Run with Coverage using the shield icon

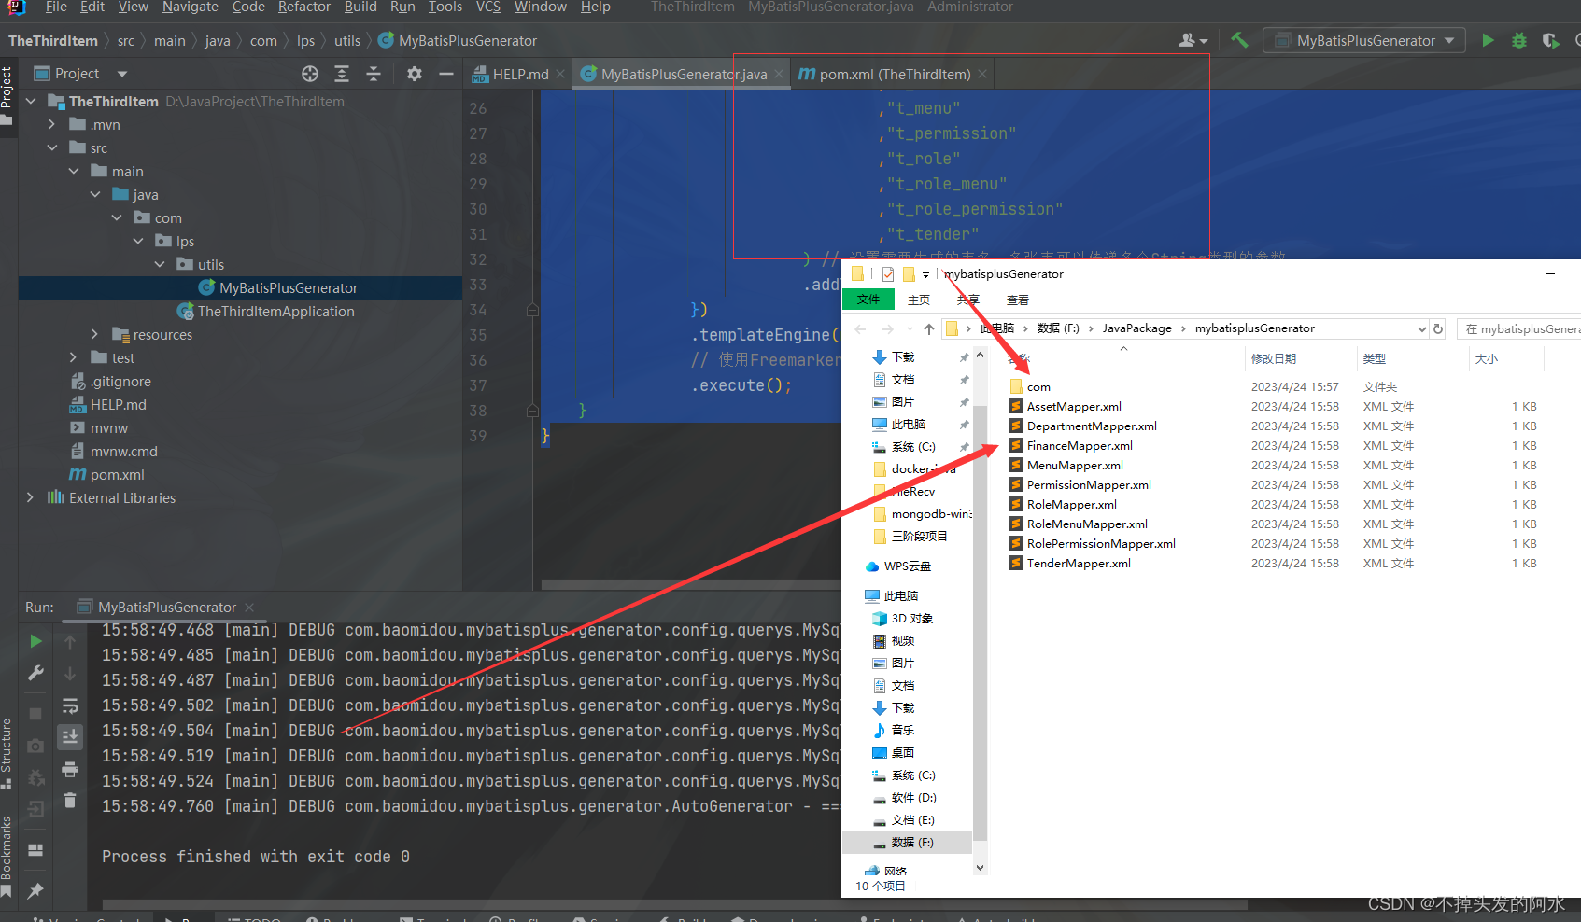pos(1551,41)
